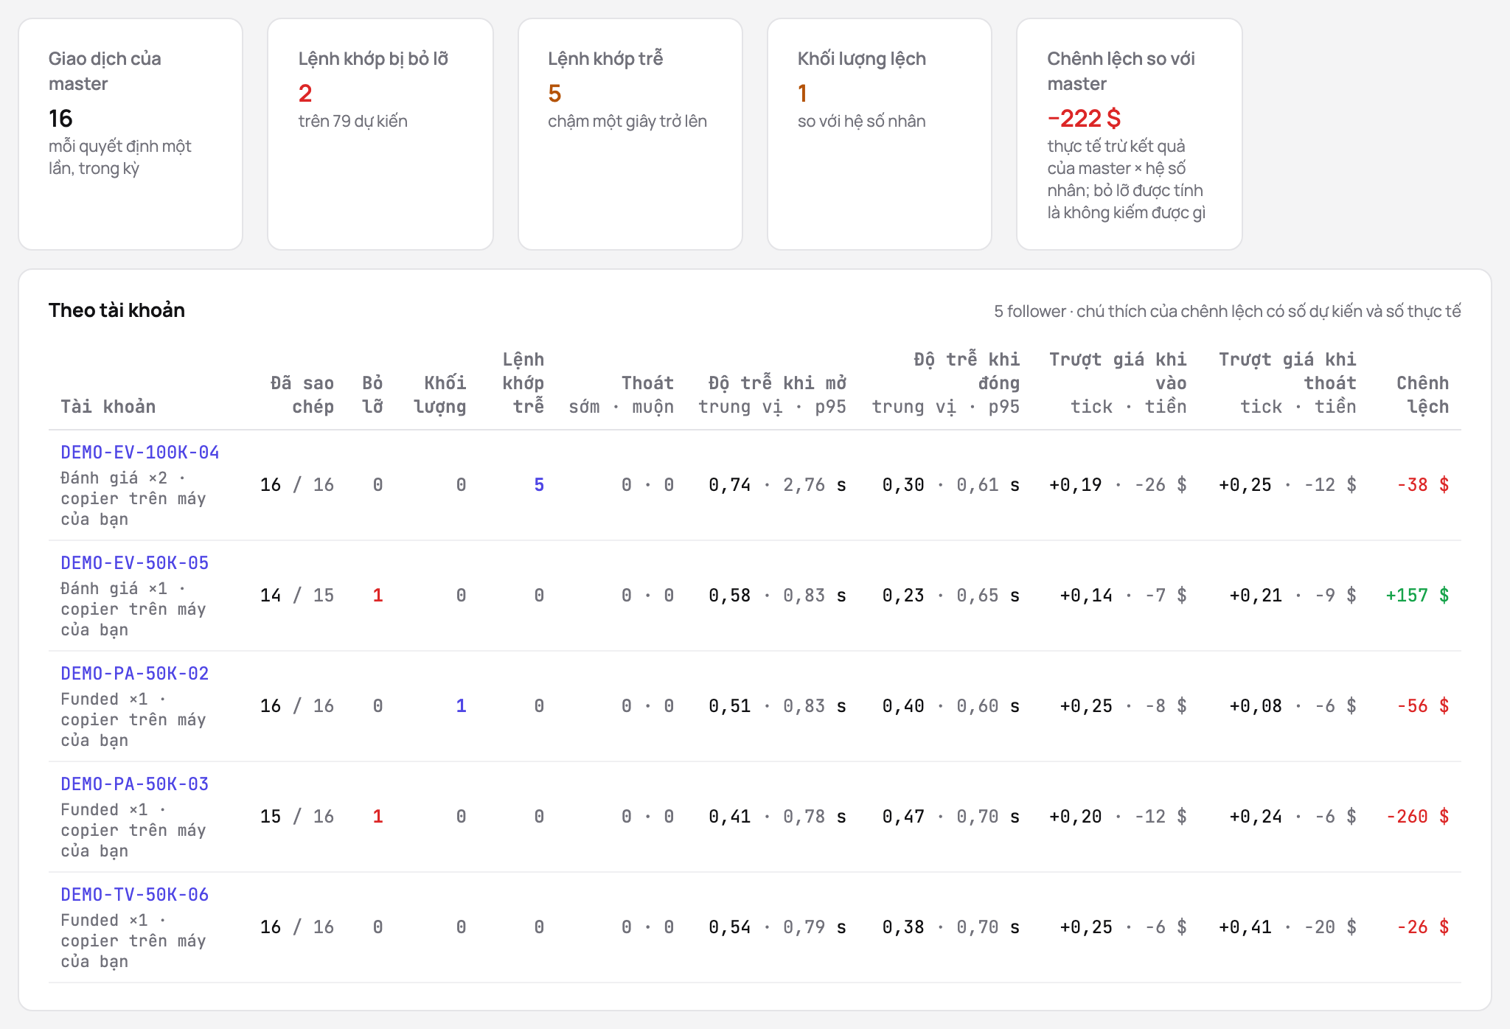
Task: Click the 'Khối lượng lệch' card value 1
Action: (x=802, y=94)
